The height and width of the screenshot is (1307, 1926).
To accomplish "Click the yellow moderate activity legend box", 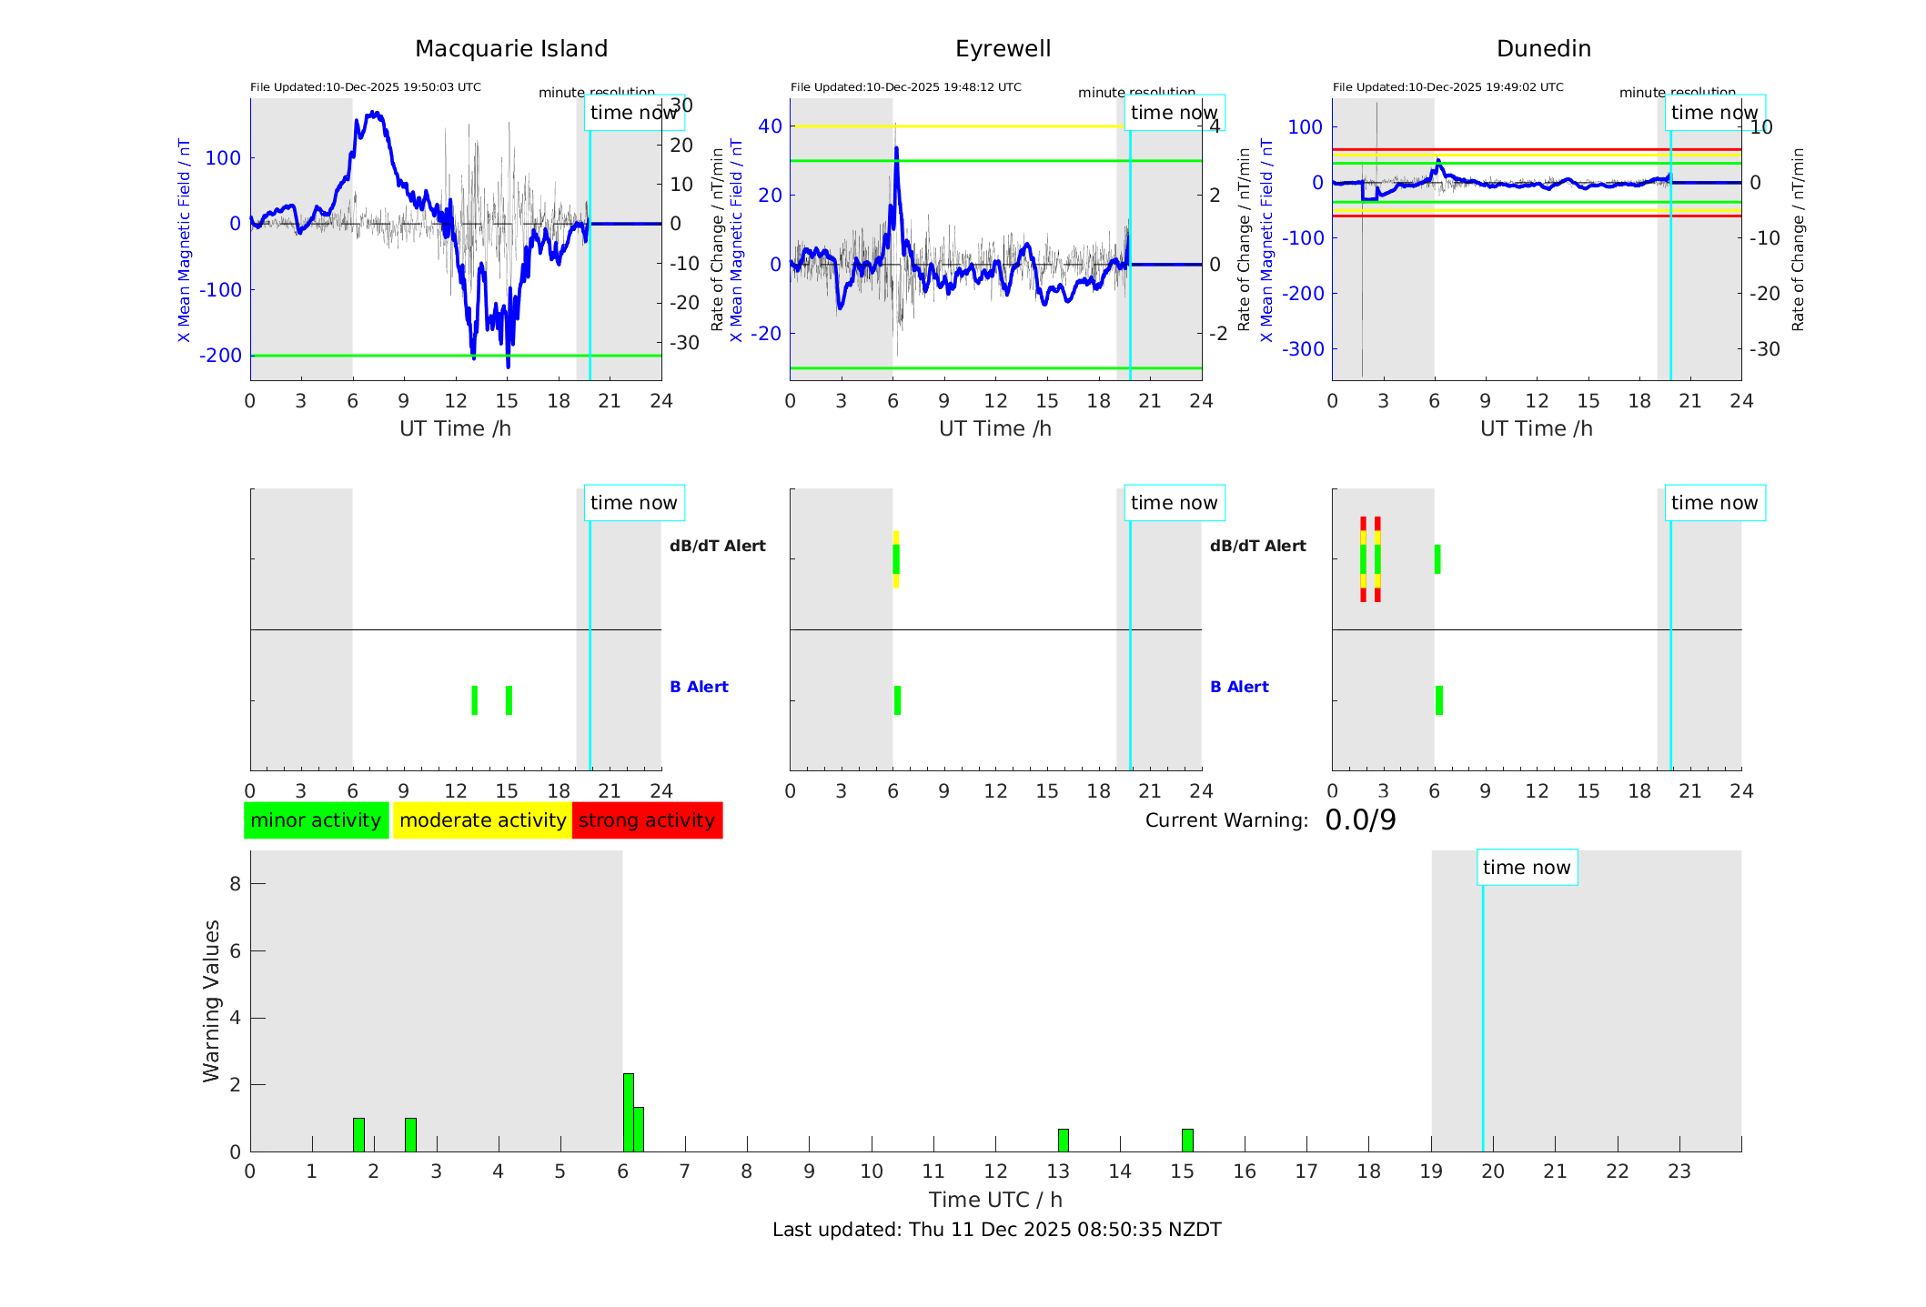I will click(482, 820).
